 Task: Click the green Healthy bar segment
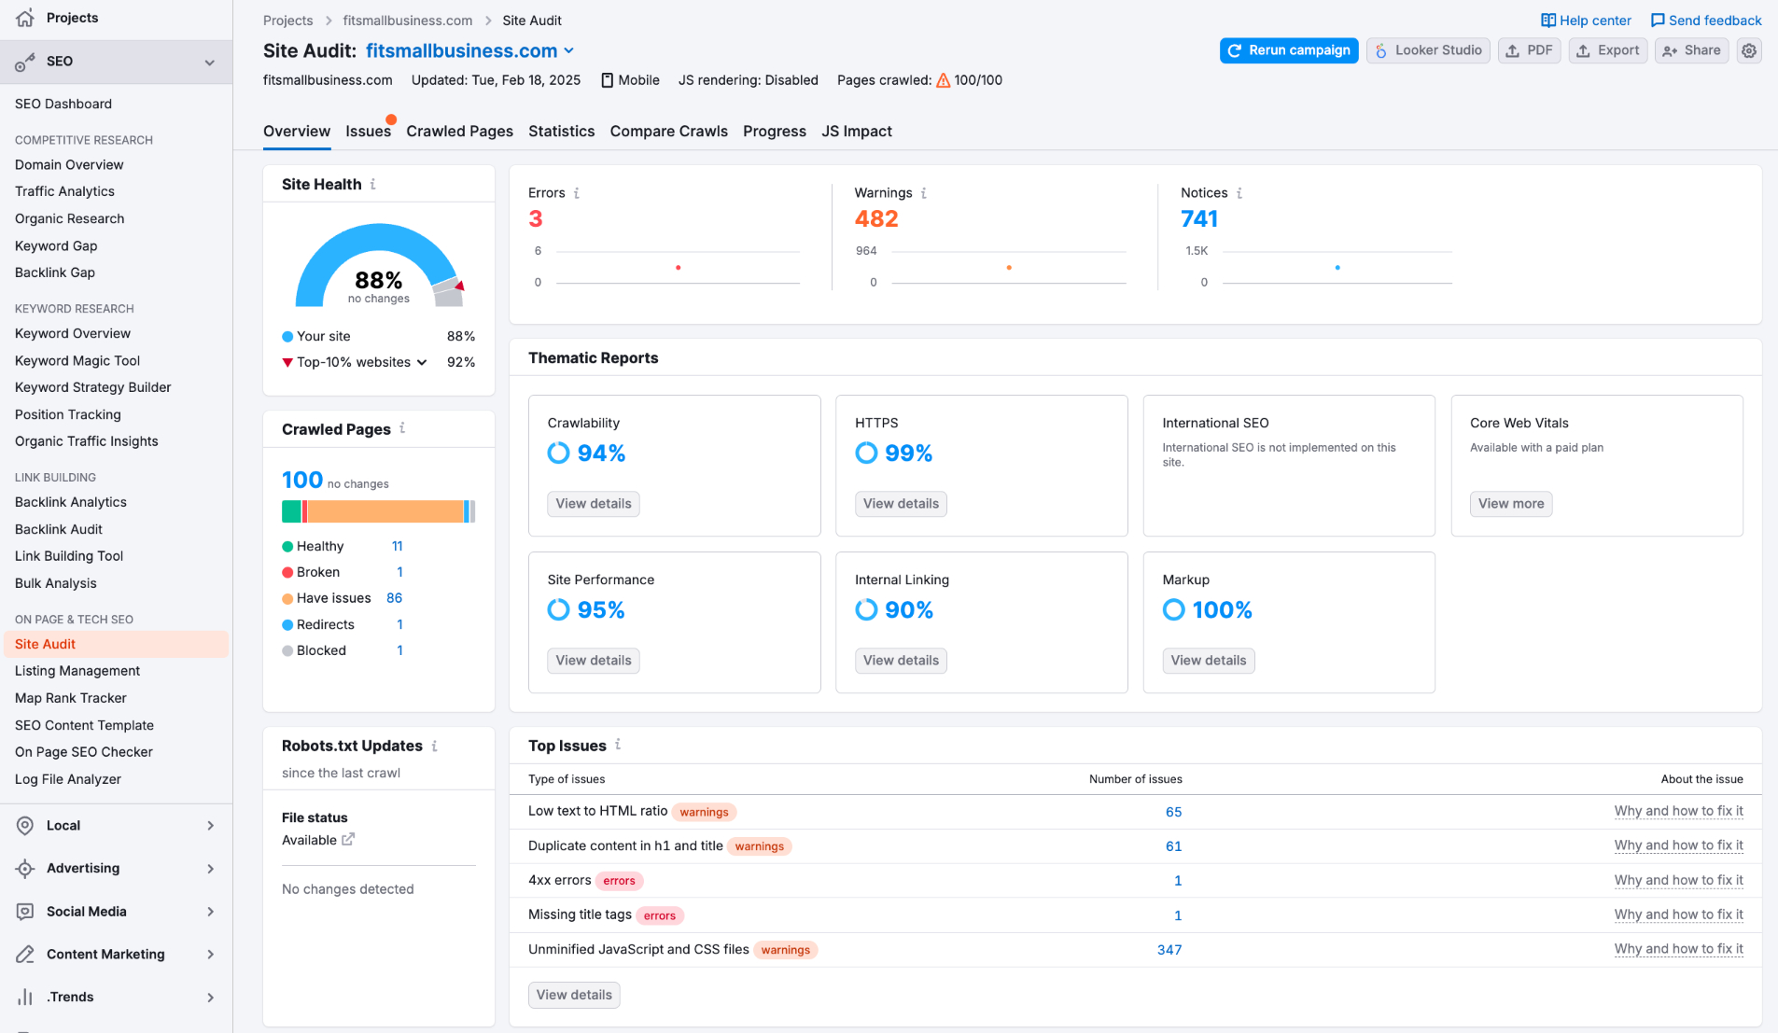(x=291, y=511)
